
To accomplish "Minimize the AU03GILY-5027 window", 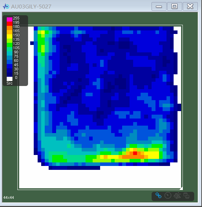I will [x=159, y=6].
